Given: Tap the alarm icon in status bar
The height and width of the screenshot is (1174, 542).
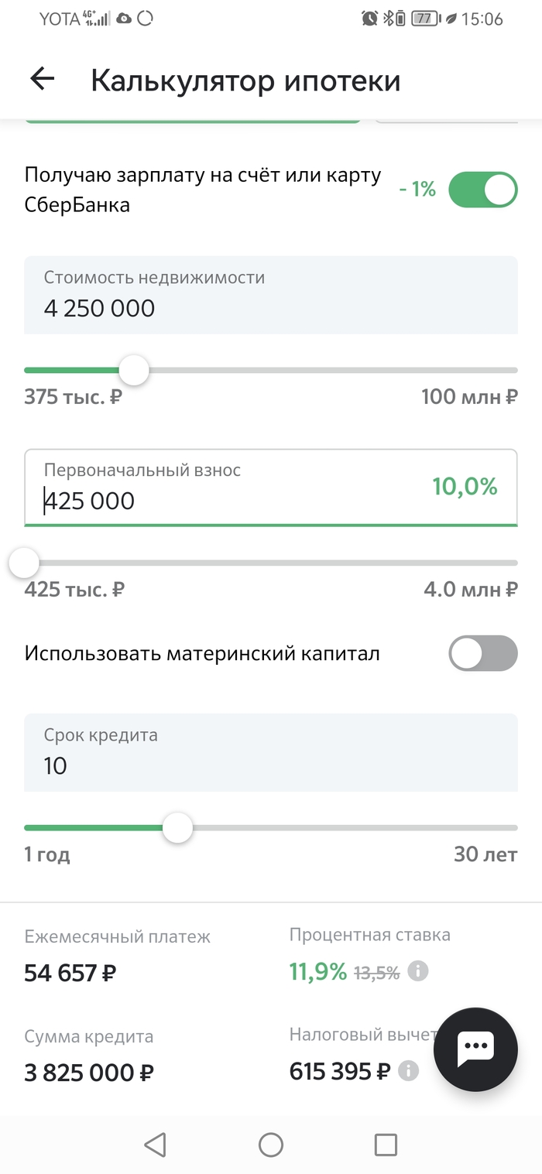Looking at the screenshot, I should [370, 19].
